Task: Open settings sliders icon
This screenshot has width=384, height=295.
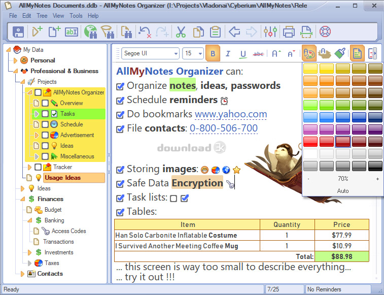Action: (x=270, y=31)
